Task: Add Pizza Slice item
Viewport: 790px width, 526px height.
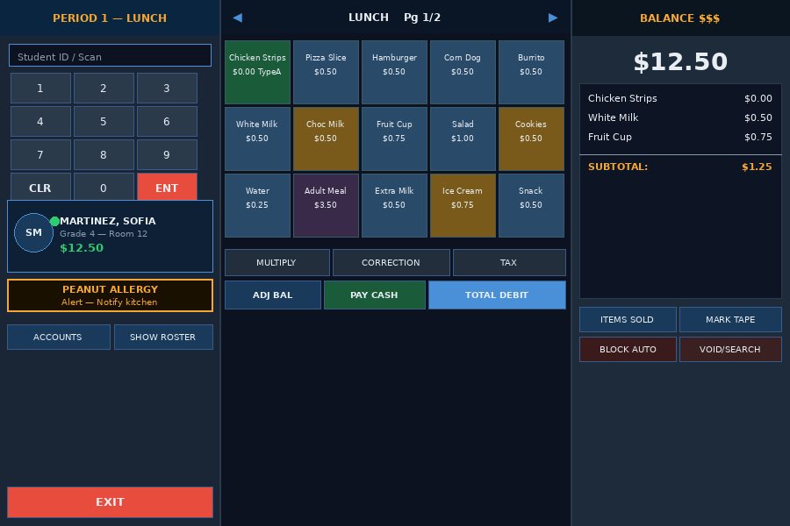Action: click(x=326, y=72)
